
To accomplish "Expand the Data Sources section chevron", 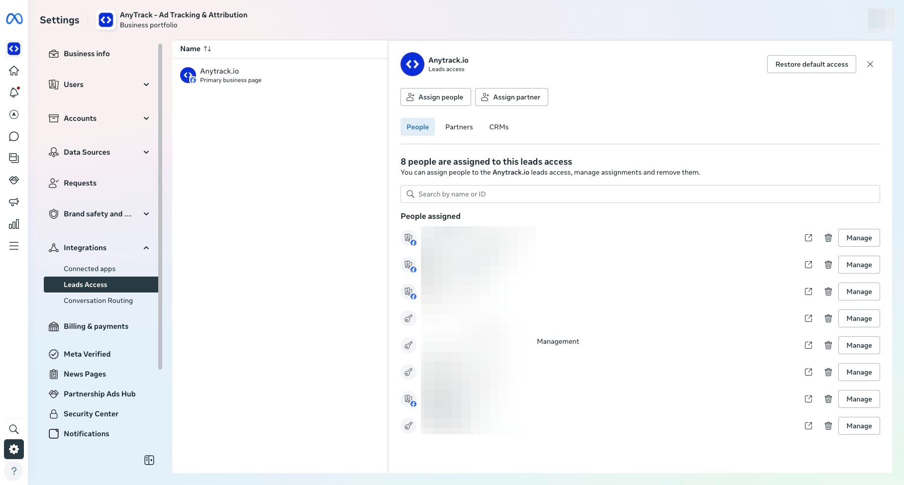I will pos(146,152).
